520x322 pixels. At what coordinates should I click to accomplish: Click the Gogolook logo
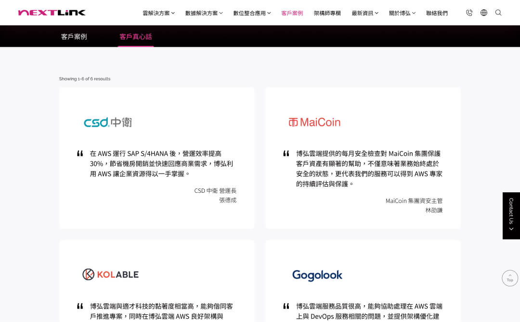tap(317, 275)
